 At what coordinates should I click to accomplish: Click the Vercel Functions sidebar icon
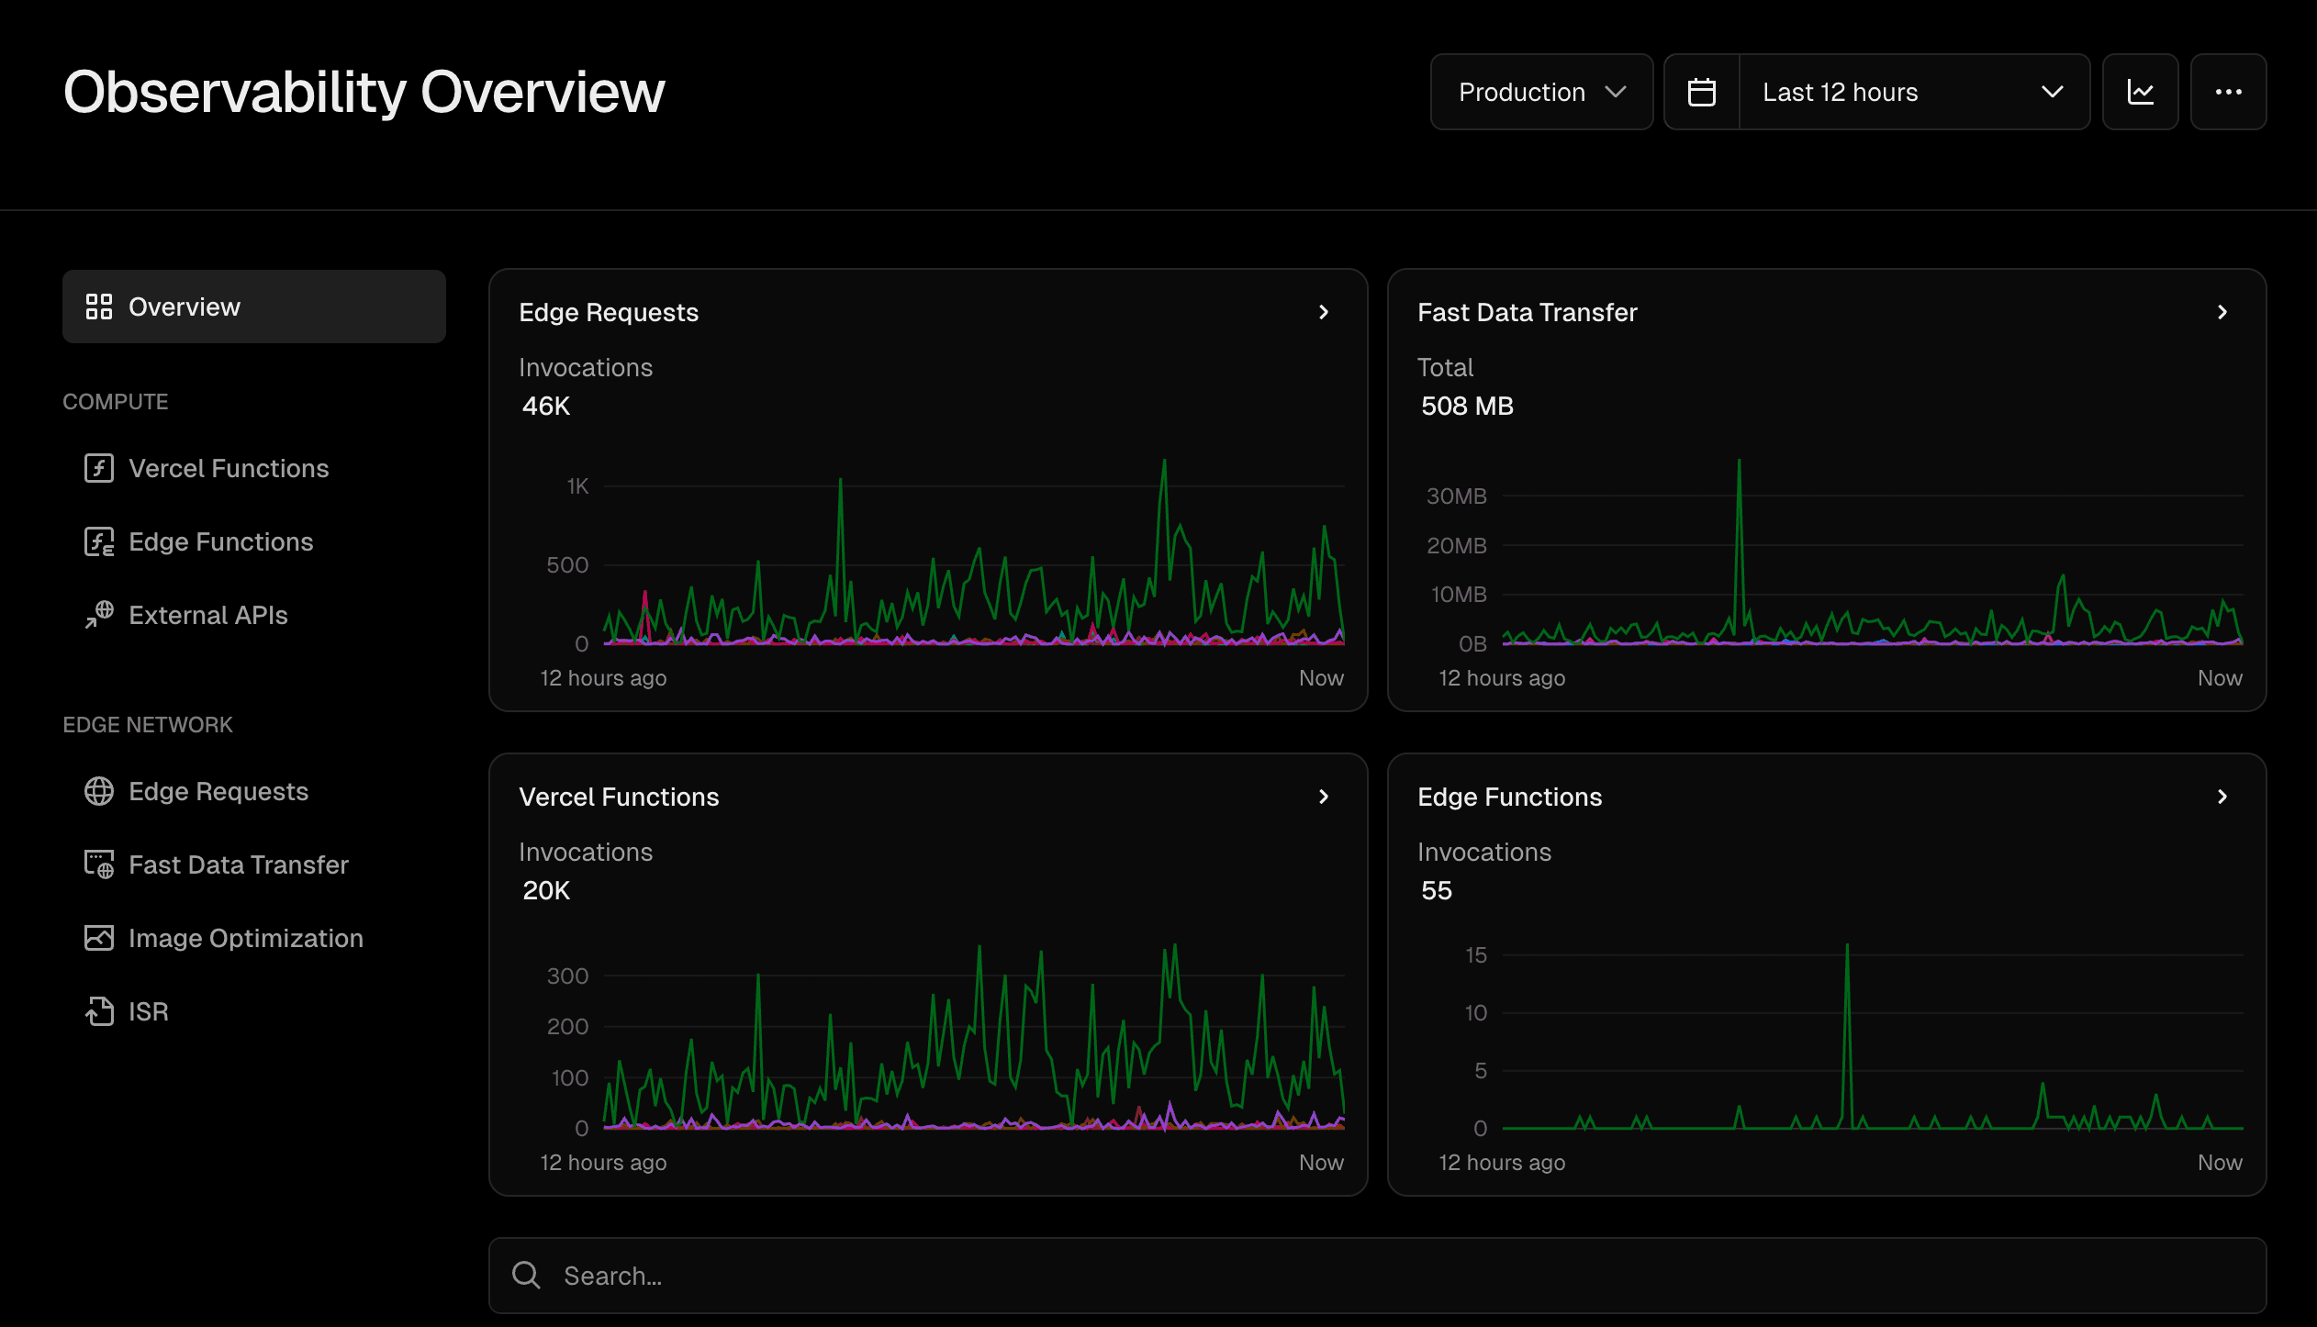[x=99, y=468]
